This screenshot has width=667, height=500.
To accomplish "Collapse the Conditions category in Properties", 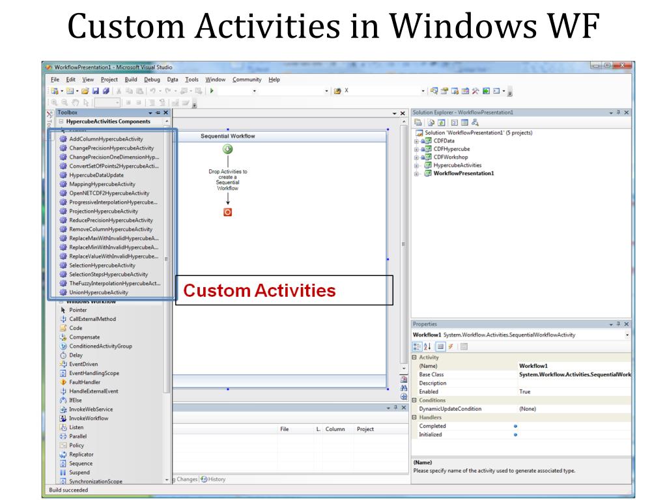I will pos(414,400).
